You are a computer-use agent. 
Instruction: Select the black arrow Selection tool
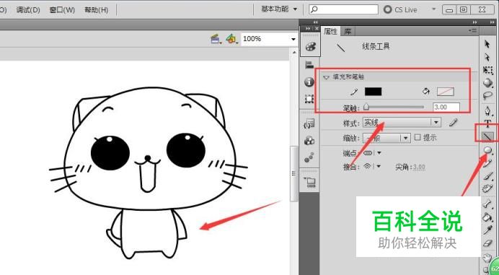(x=487, y=43)
